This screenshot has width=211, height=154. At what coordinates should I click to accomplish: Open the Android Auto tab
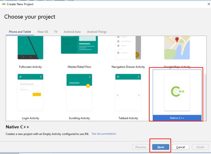pos(72,32)
